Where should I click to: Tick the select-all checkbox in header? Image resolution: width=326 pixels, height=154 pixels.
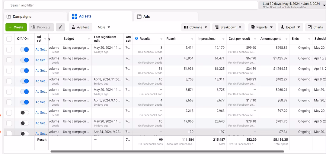(9, 39)
